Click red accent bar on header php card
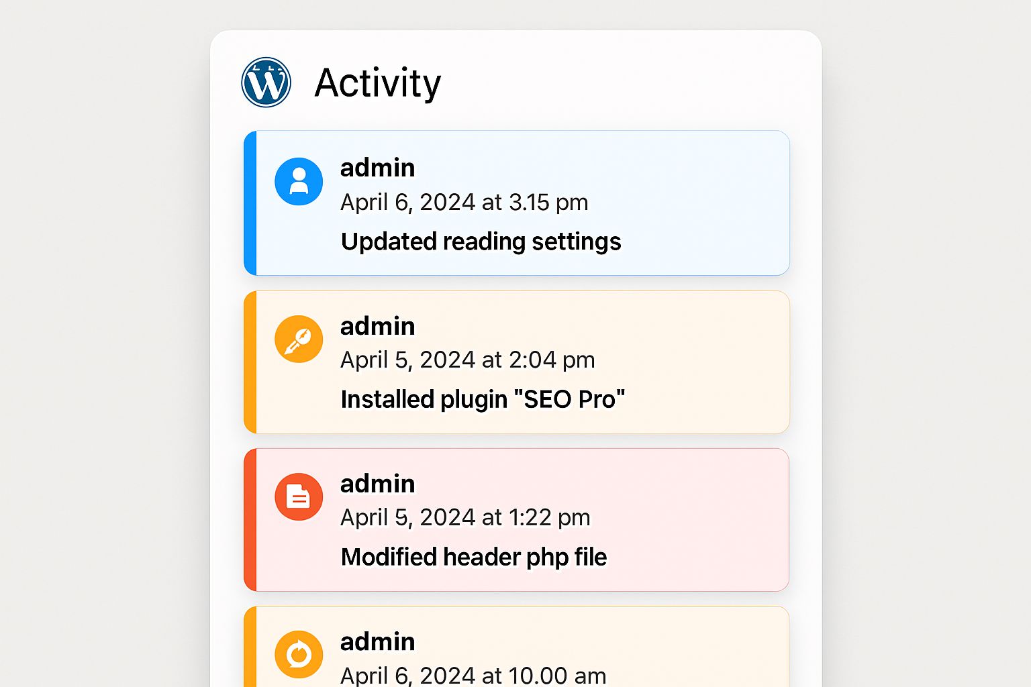This screenshot has width=1031, height=687. point(250,520)
